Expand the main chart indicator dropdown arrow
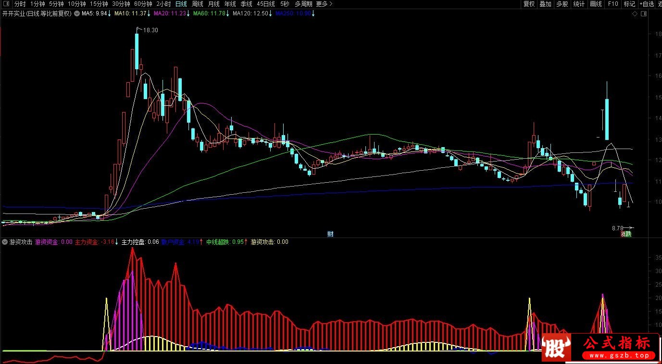The width and height of the screenshot is (662, 364). (76, 14)
